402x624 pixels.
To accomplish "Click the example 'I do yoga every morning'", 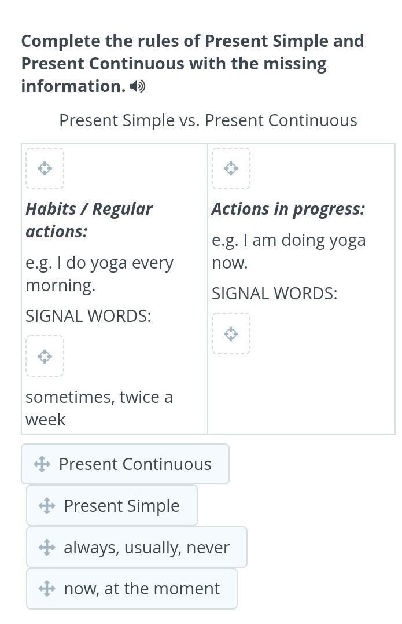I will click(x=99, y=274).
